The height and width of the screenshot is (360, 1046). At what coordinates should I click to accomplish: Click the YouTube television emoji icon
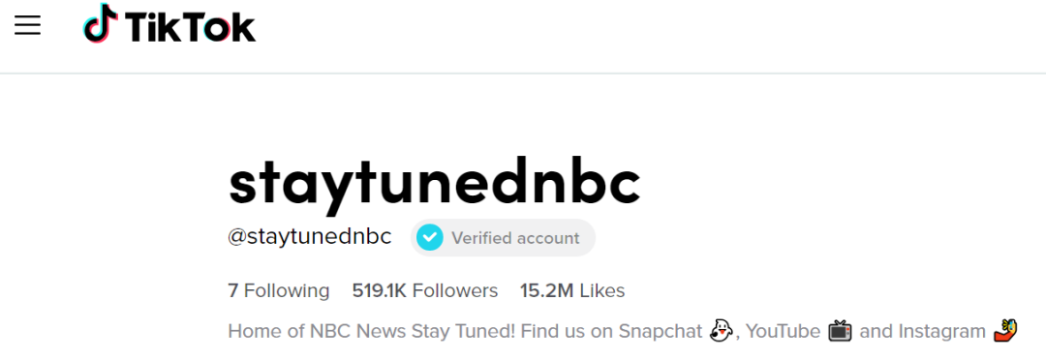pos(840,331)
